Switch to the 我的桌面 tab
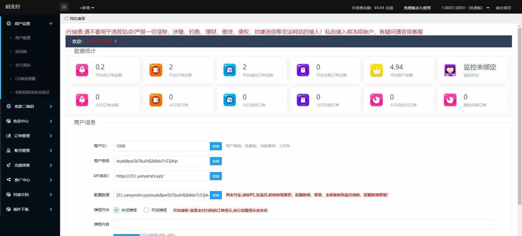 click(75, 18)
